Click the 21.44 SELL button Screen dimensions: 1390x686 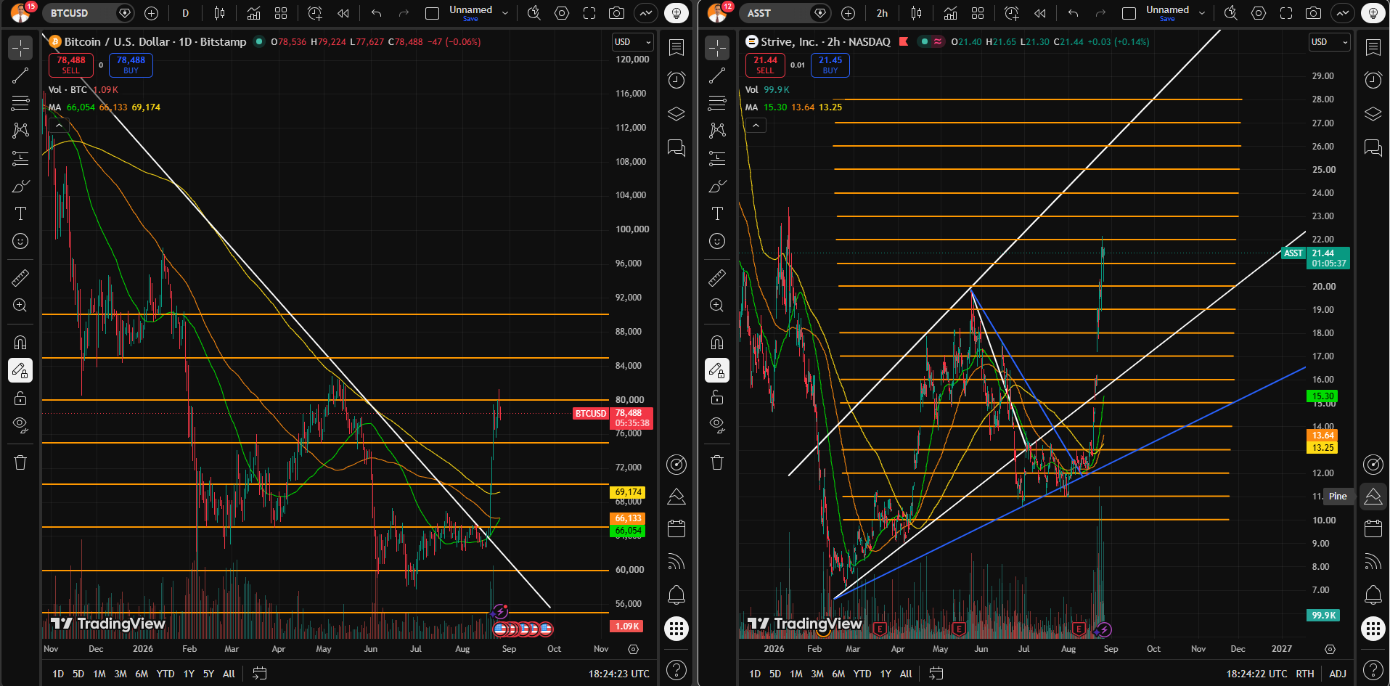pyautogui.click(x=765, y=65)
